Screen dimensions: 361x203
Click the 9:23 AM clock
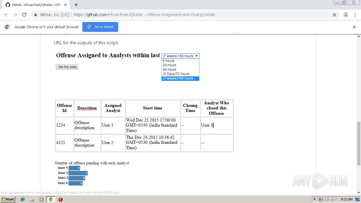tap(347, 199)
